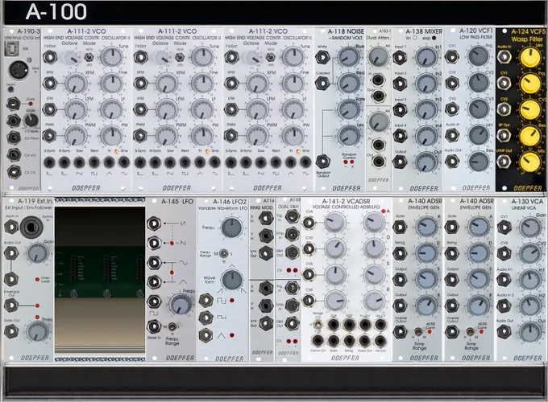Click the CV Ctr jack on A-190-3
Screen dimensions: 548x402
point(13,172)
